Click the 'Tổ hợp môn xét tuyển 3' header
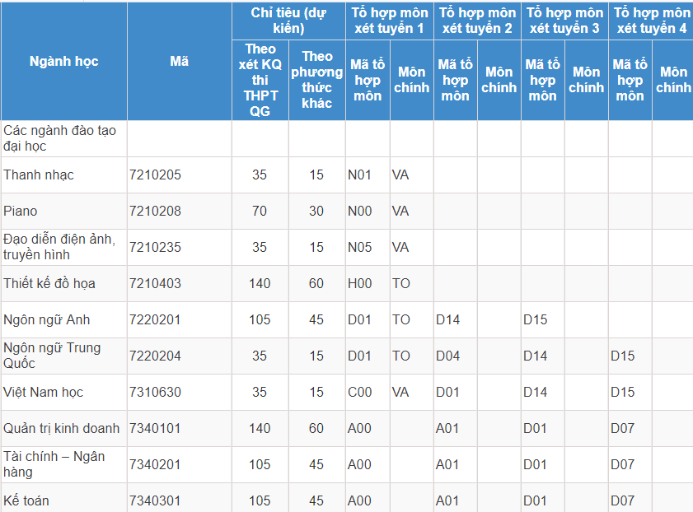Screen dimensions: 693x512 pyautogui.click(x=564, y=21)
